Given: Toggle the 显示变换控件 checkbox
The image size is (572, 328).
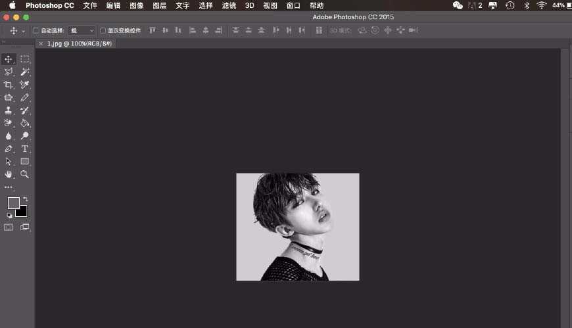Looking at the screenshot, I should 103,30.
